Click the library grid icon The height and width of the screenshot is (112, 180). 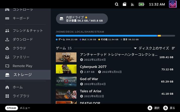[x=7, y=96]
